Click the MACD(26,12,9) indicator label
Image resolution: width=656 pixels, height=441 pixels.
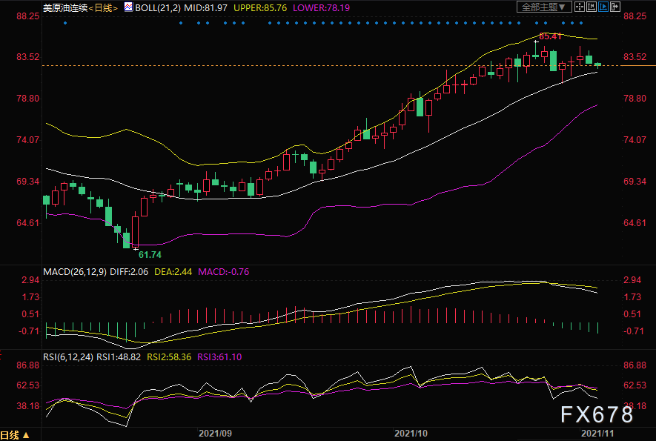pyautogui.click(x=74, y=272)
